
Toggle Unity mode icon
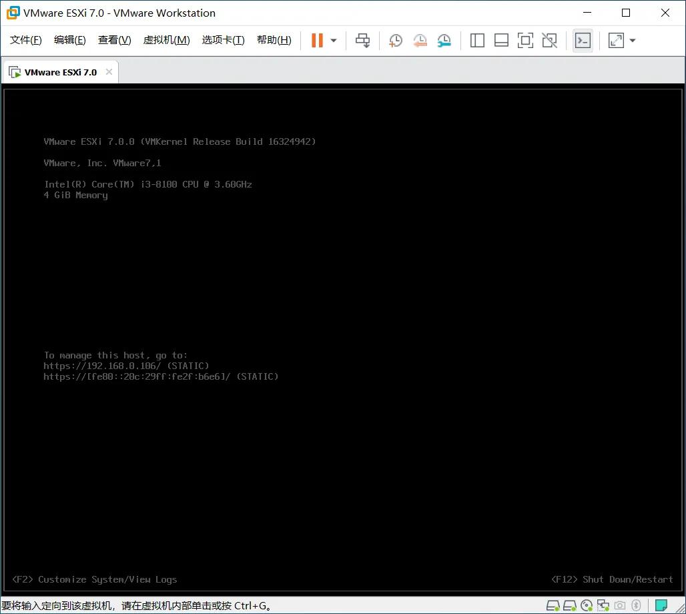pos(549,41)
